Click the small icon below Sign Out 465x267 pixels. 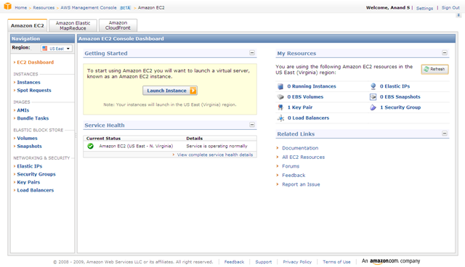pos(458,15)
